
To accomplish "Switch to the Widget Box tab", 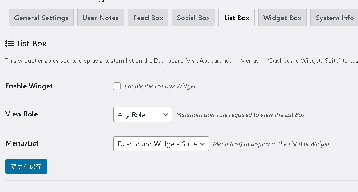I will tap(283, 18).
